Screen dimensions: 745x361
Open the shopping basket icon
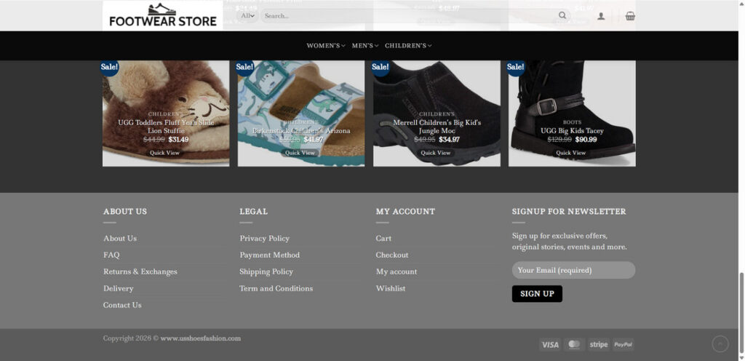click(630, 16)
